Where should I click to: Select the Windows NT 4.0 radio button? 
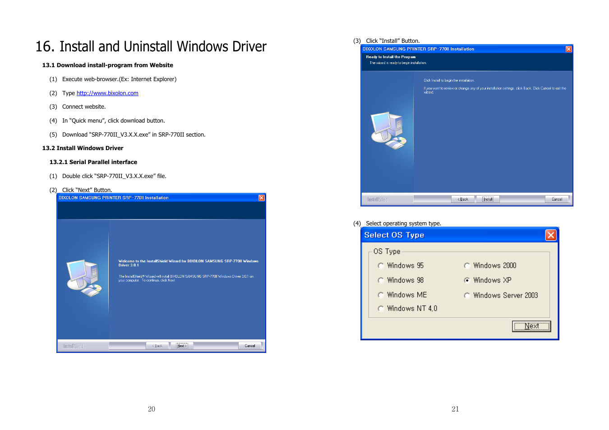coord(381,309)
